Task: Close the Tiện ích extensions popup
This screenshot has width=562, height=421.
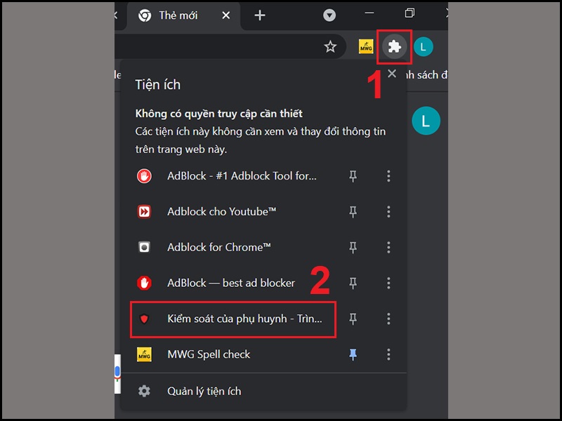Action: (x=392, y=74)
